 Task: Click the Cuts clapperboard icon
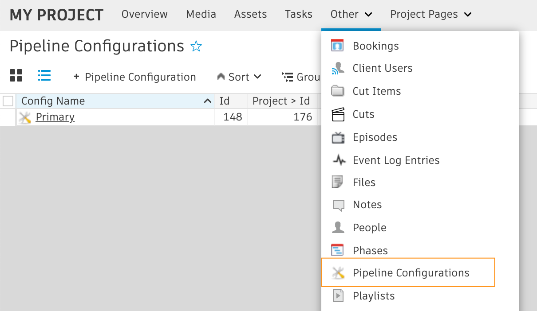[338, 114]
